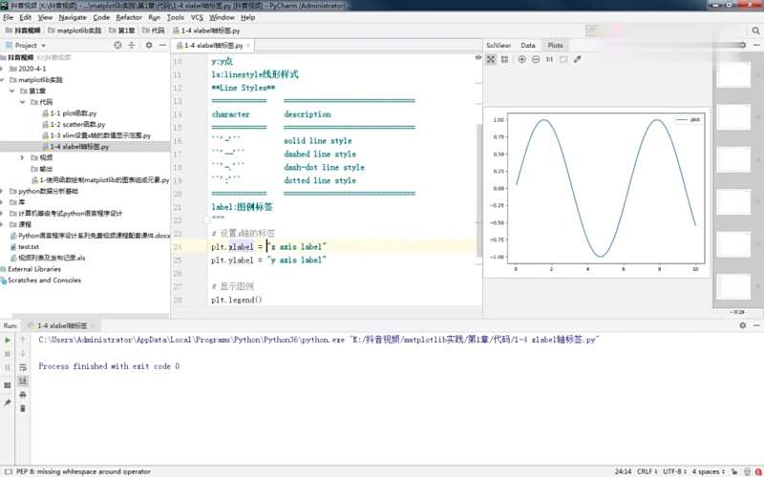Toggle pin tab icon in Run panel
The width and height of the screenshot is (764, 477).
tap(8, 403)
